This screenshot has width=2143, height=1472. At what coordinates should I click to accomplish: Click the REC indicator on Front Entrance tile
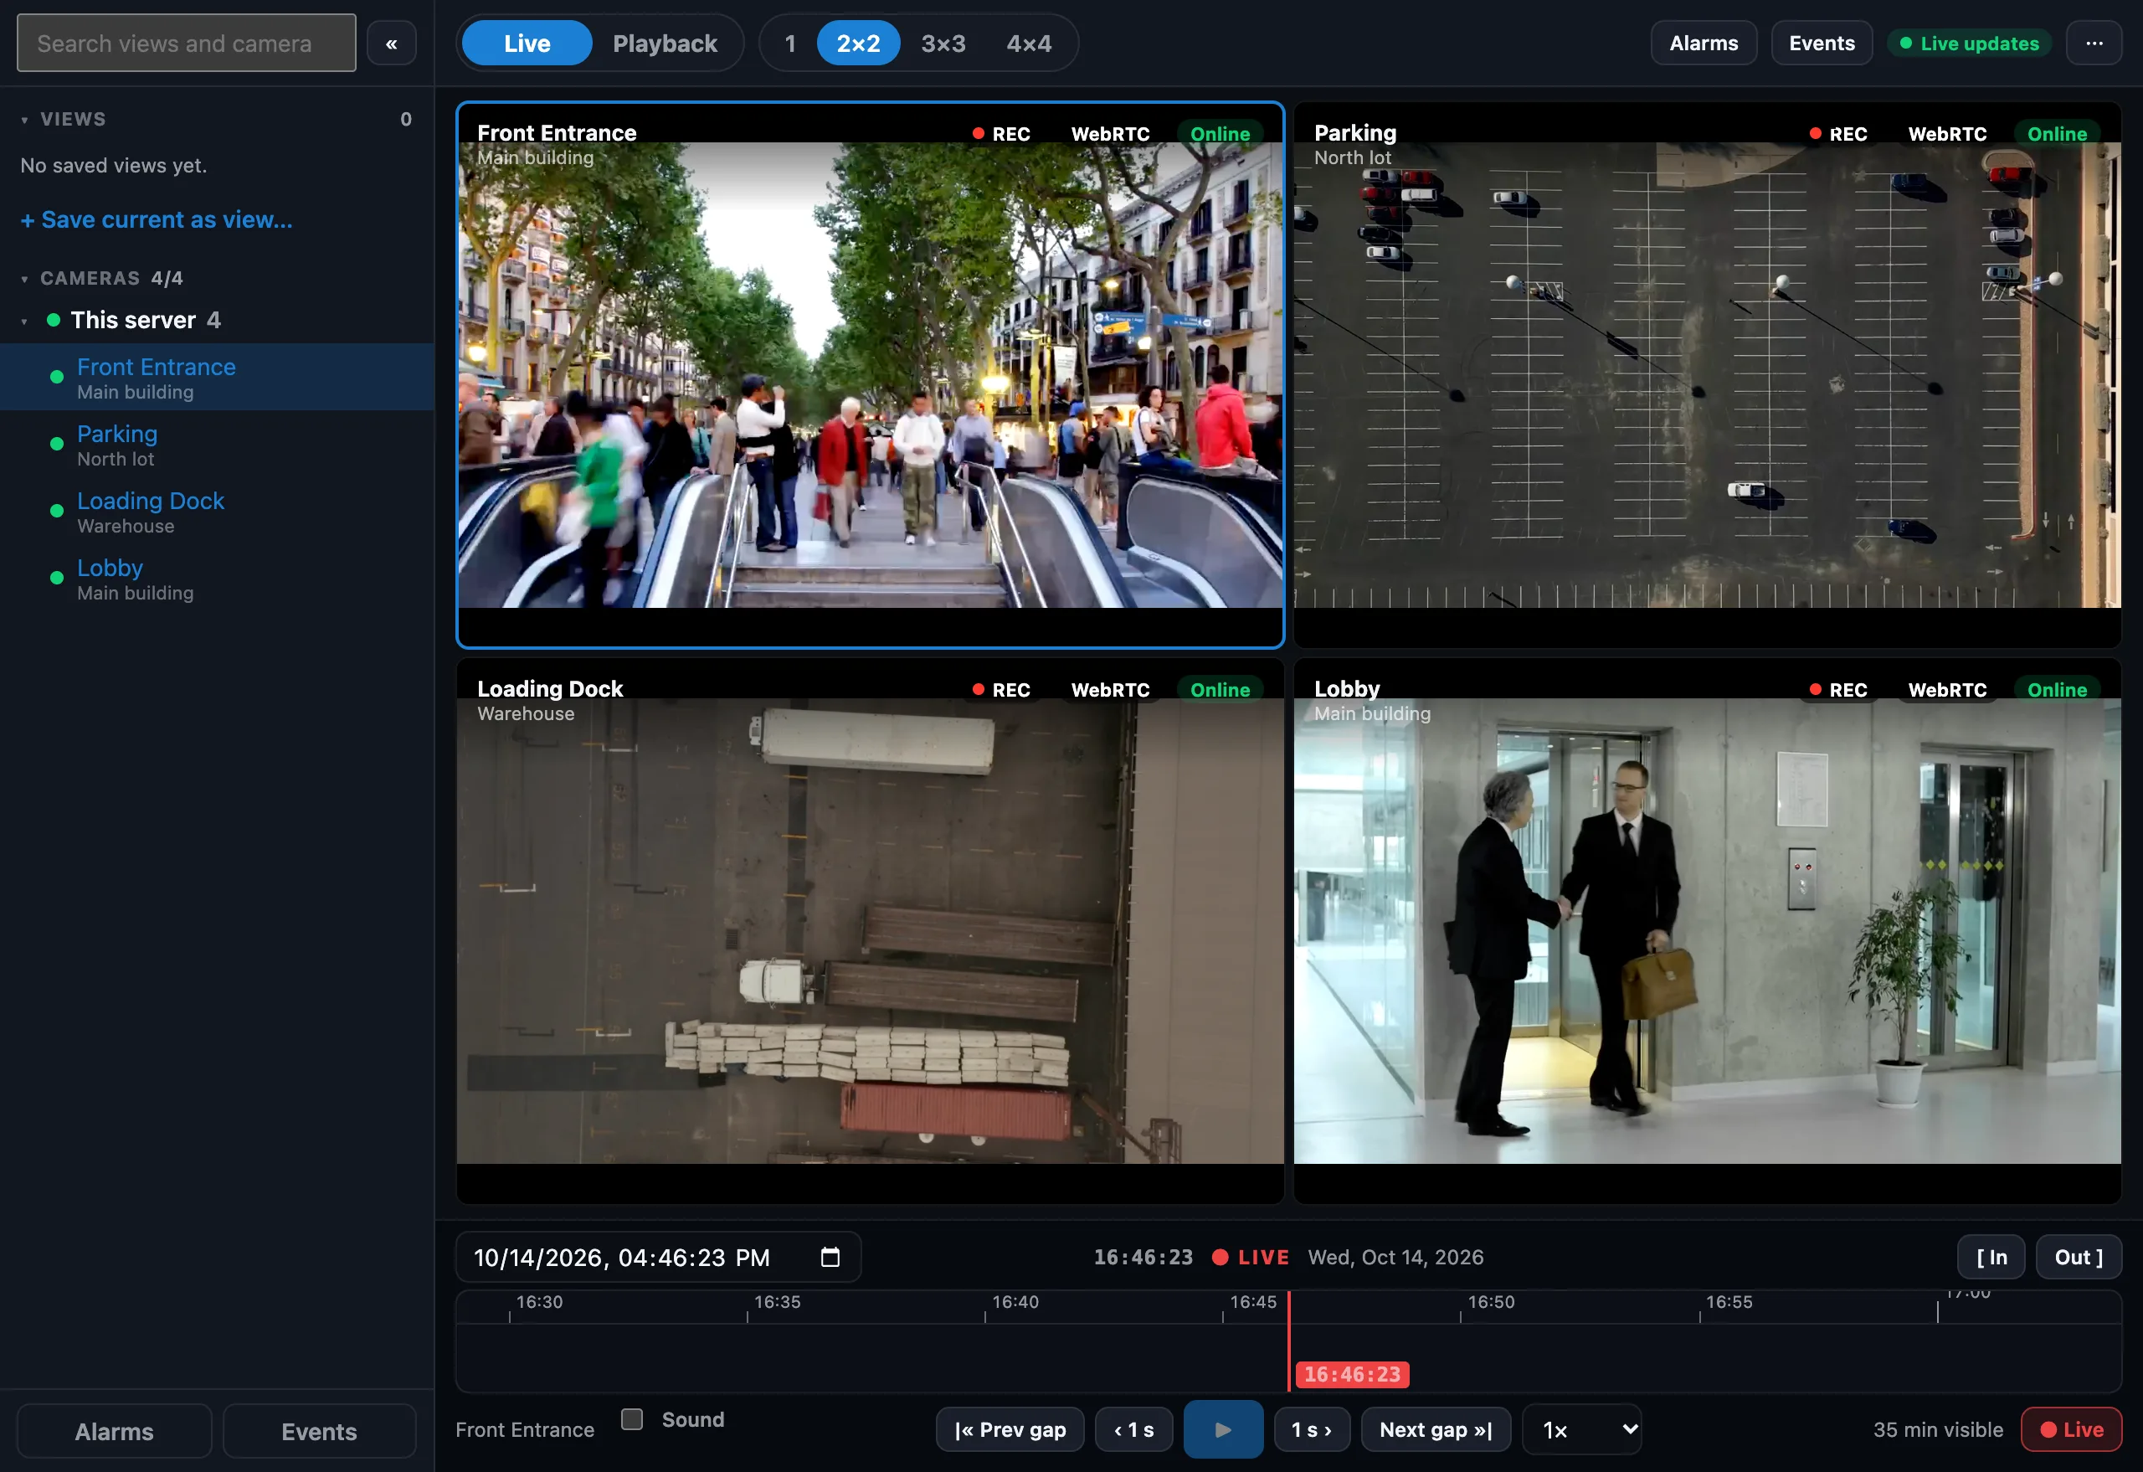[1001, 134]
